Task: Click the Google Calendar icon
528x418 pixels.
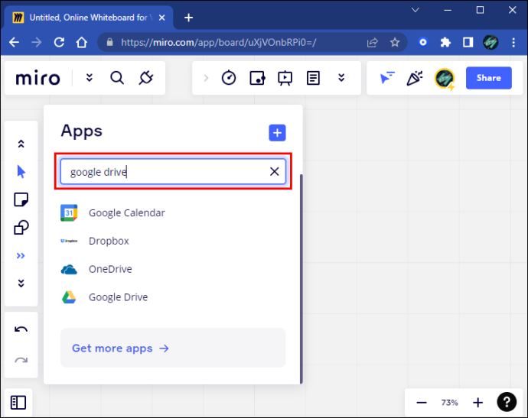Action: coord(69,213)
